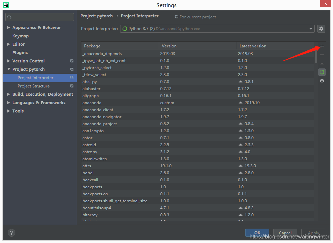Click the plus icon to install package

(322, 46)
